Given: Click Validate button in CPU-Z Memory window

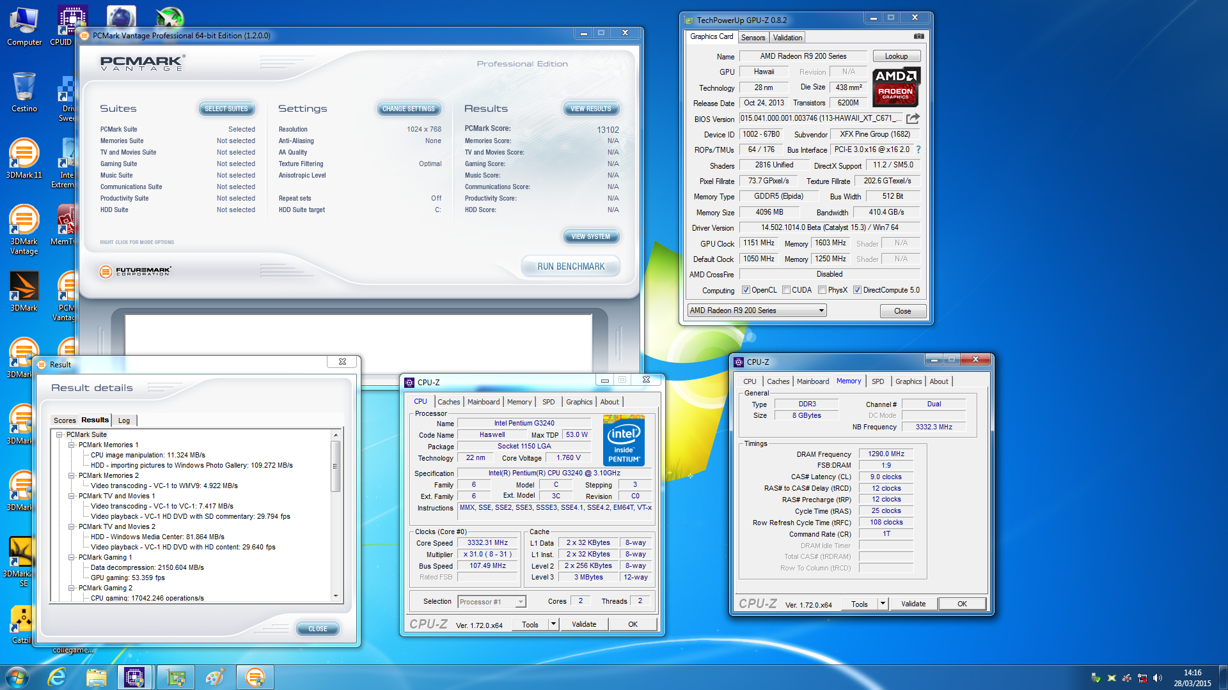Looking at the screenshot, I should tap(913, 604).
